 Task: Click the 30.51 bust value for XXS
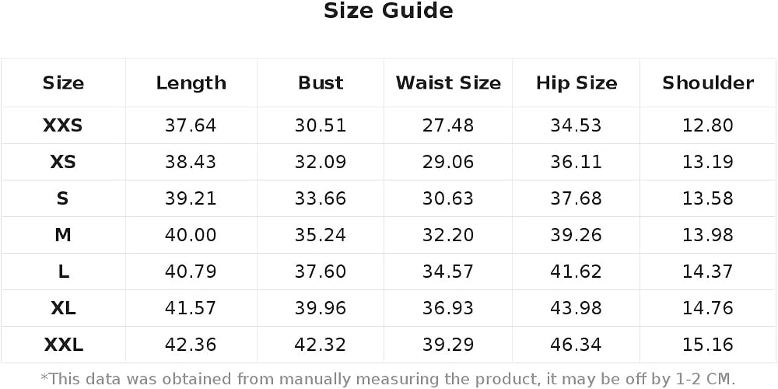click(321, 125)
